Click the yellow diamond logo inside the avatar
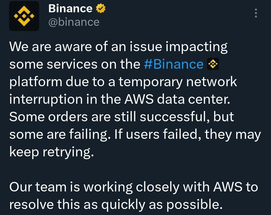 pyautogui.click(x=24, y=16)
